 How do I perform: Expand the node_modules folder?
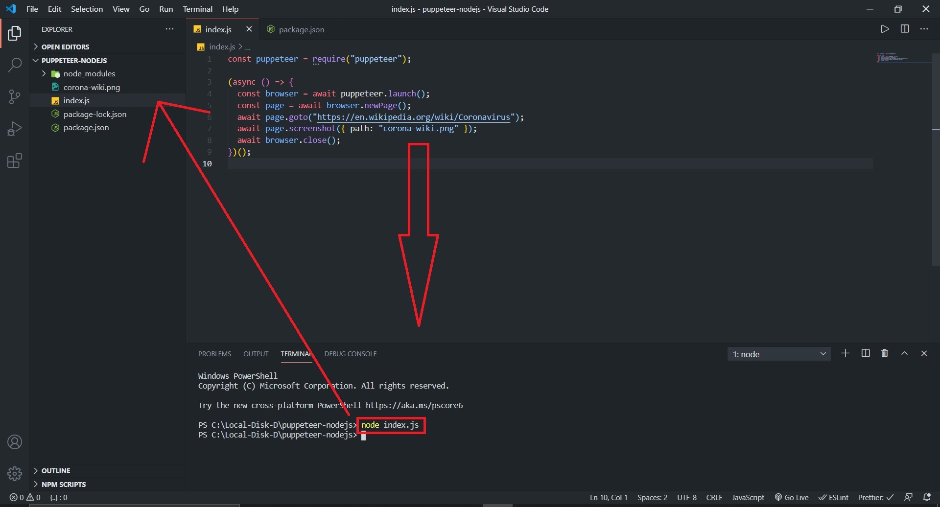coord(89,73)
